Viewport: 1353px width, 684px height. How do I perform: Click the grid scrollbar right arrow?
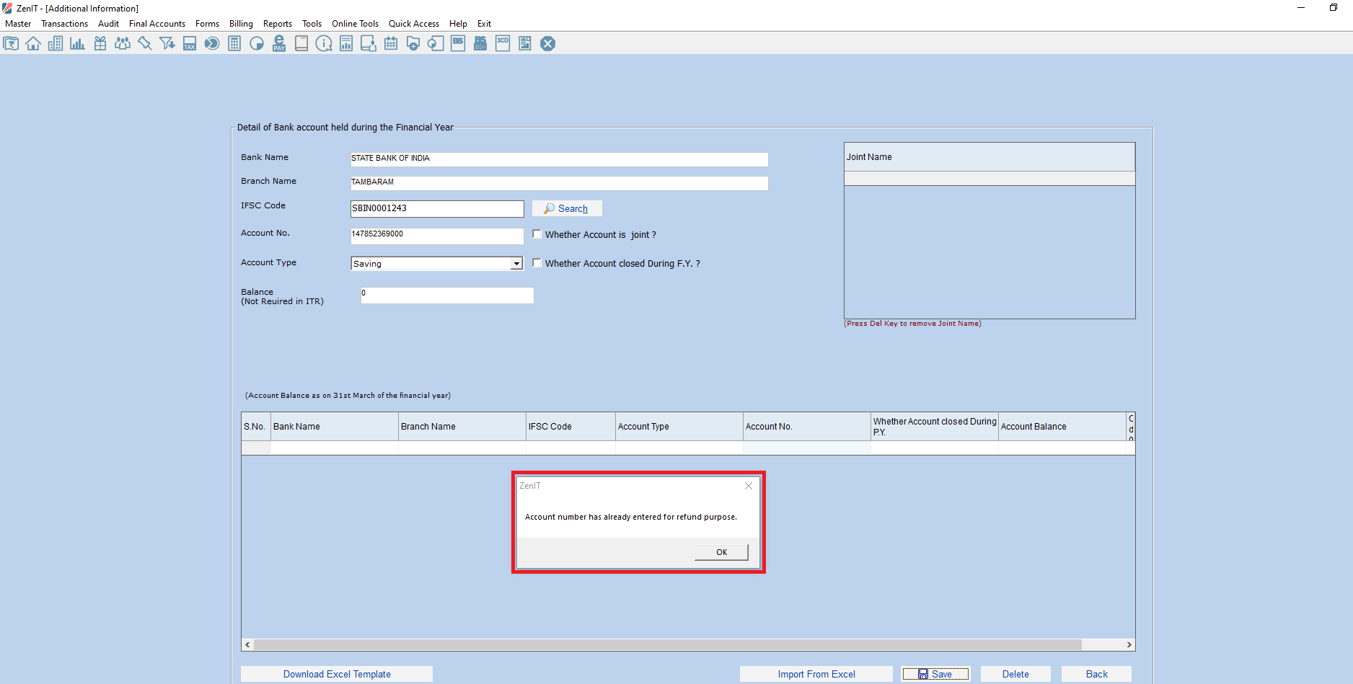coord(1129,644)
